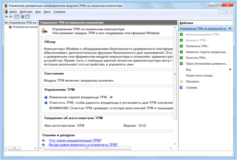Open the Файл menu
237x160 pixels.
[x=13, y=12]
